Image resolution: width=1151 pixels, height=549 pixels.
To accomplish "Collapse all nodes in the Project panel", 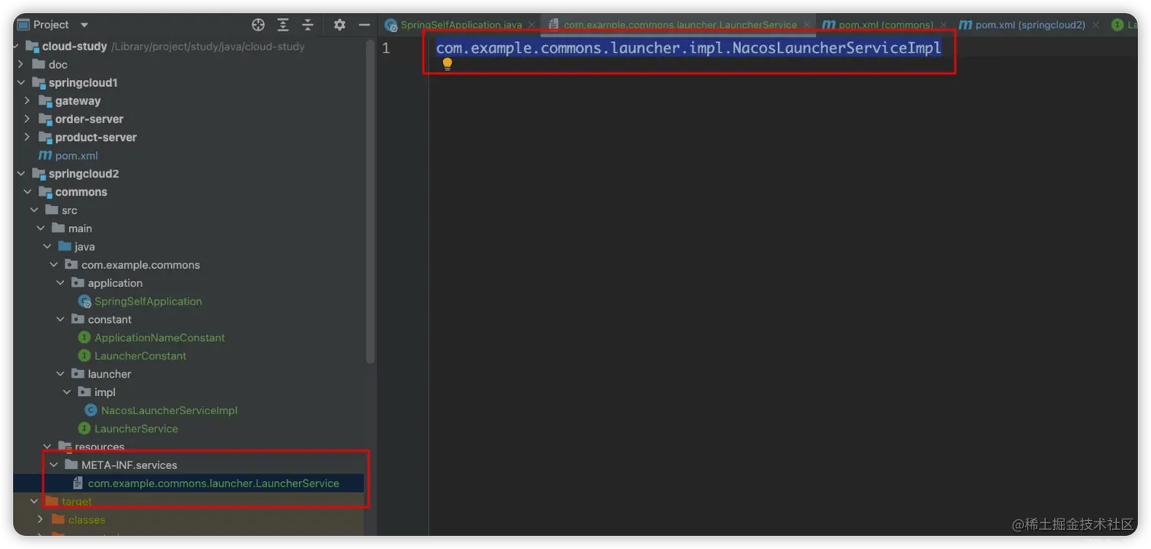I will [308, 25].
